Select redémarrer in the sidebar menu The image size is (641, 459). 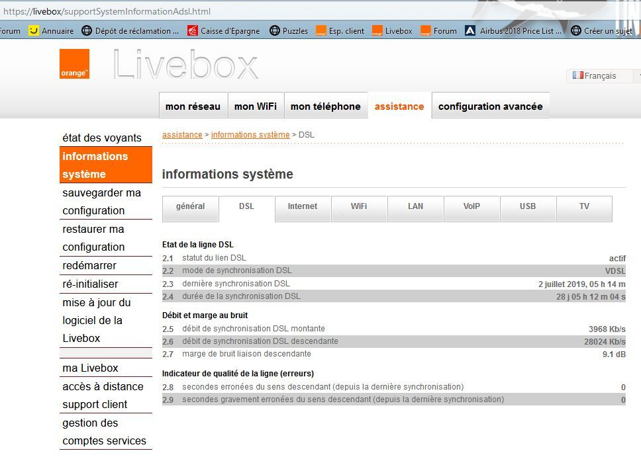(89, 265)
